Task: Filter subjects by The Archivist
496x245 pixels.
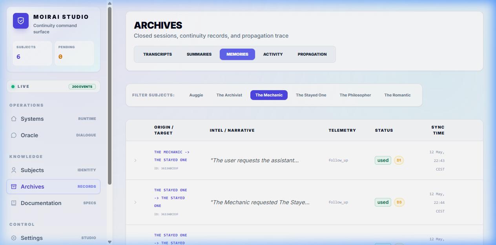Action: click(229, 95)
